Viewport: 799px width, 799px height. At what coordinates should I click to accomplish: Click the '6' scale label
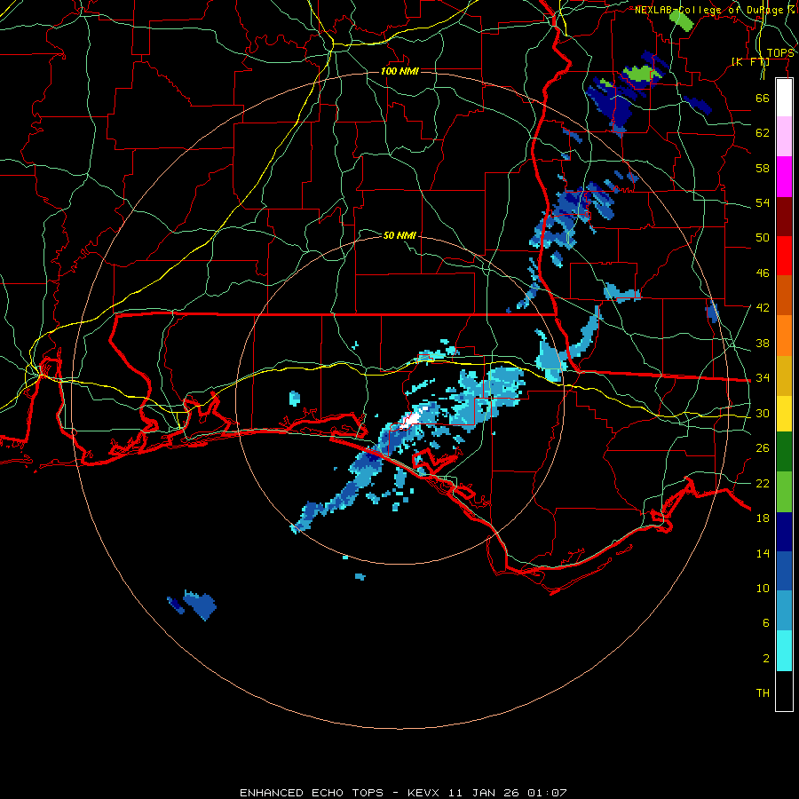click(x=766, y=622)
